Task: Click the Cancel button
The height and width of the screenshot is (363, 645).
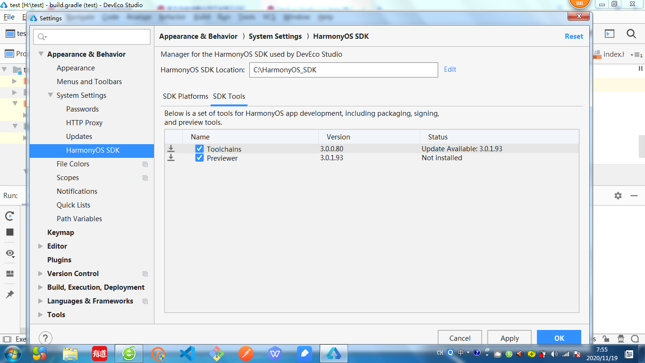Action: (x=460, y=337)
